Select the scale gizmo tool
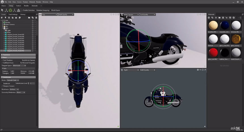 [x=14, y=10]
